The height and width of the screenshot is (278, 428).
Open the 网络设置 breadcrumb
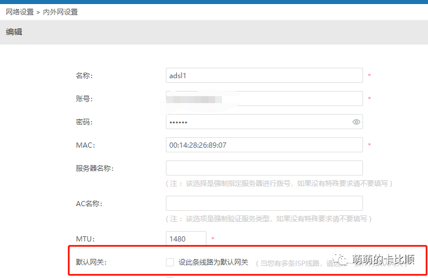point(20,12)
